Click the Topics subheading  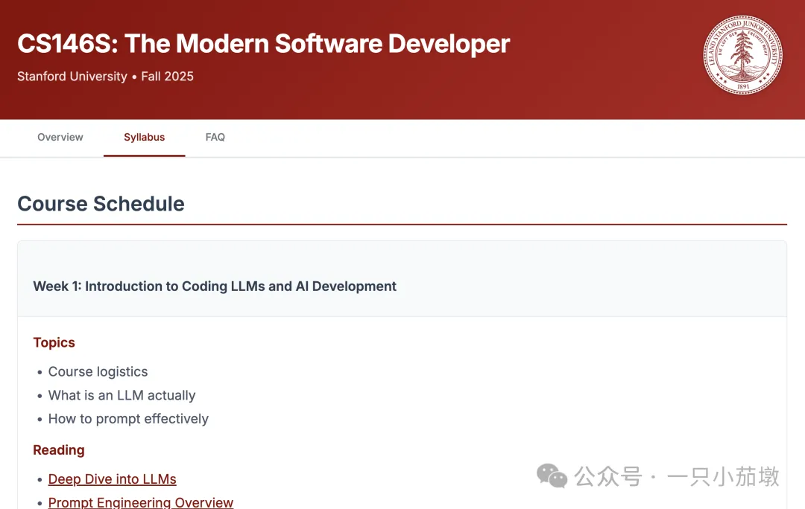tap(54, 342)
